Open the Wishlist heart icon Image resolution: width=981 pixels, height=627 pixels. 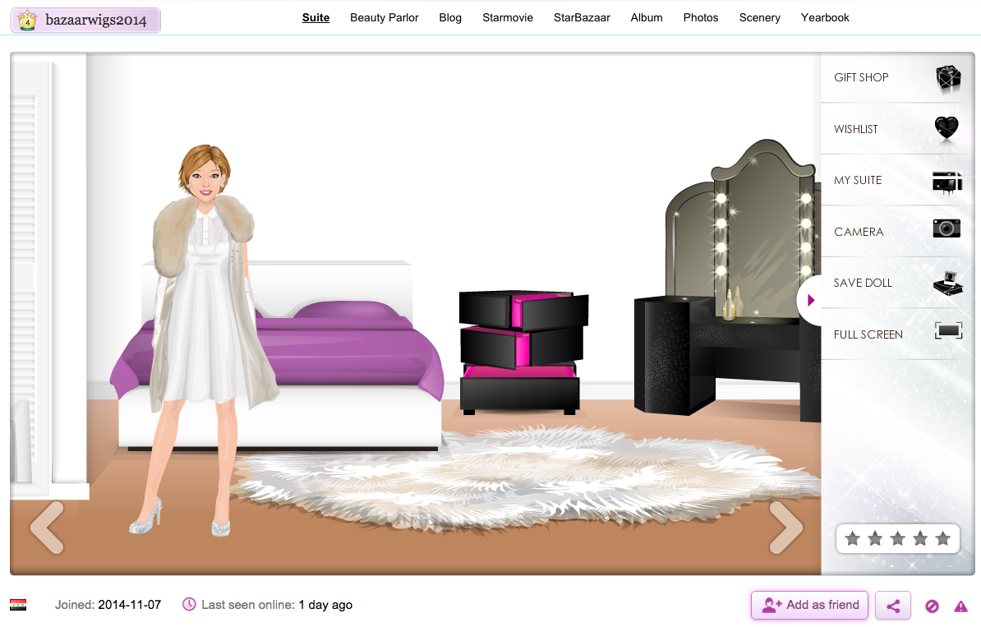coord(946,128)
